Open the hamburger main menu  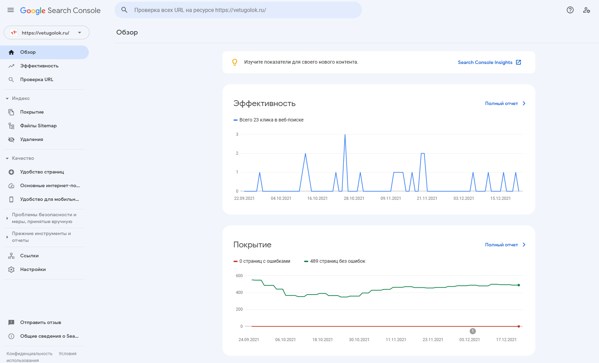point(11,10)
